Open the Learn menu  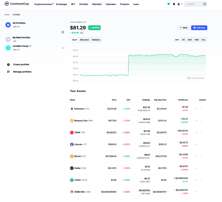tap(136, 4)
